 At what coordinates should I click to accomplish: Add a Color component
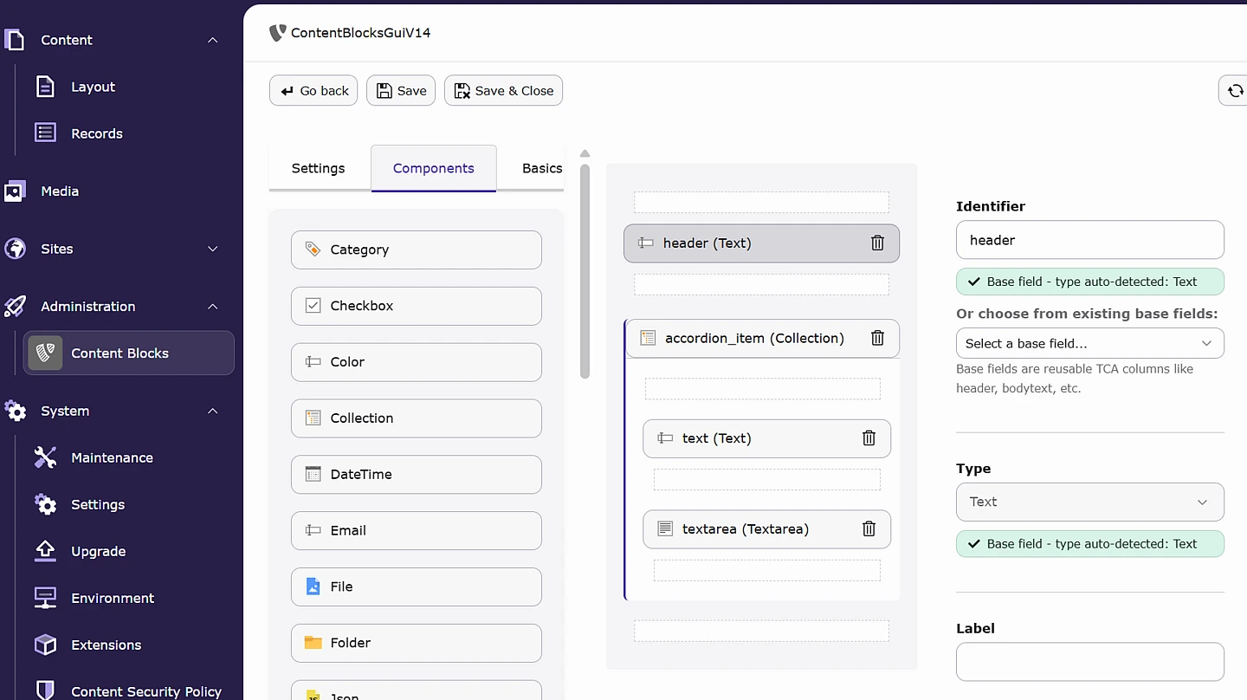pos(417,362)
